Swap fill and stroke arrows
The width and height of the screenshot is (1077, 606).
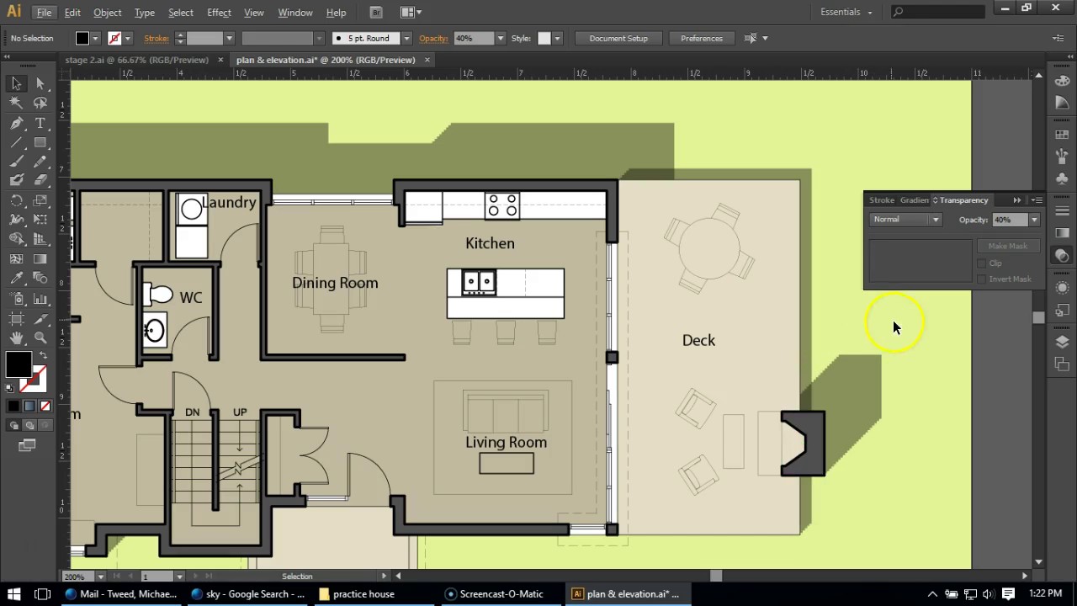click(43, 357)
